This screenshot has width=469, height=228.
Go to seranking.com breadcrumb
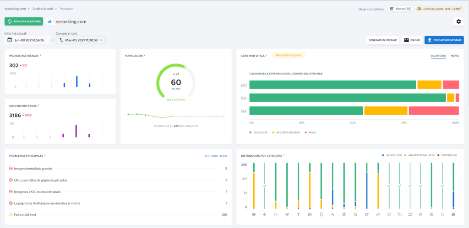click(15, 9)
